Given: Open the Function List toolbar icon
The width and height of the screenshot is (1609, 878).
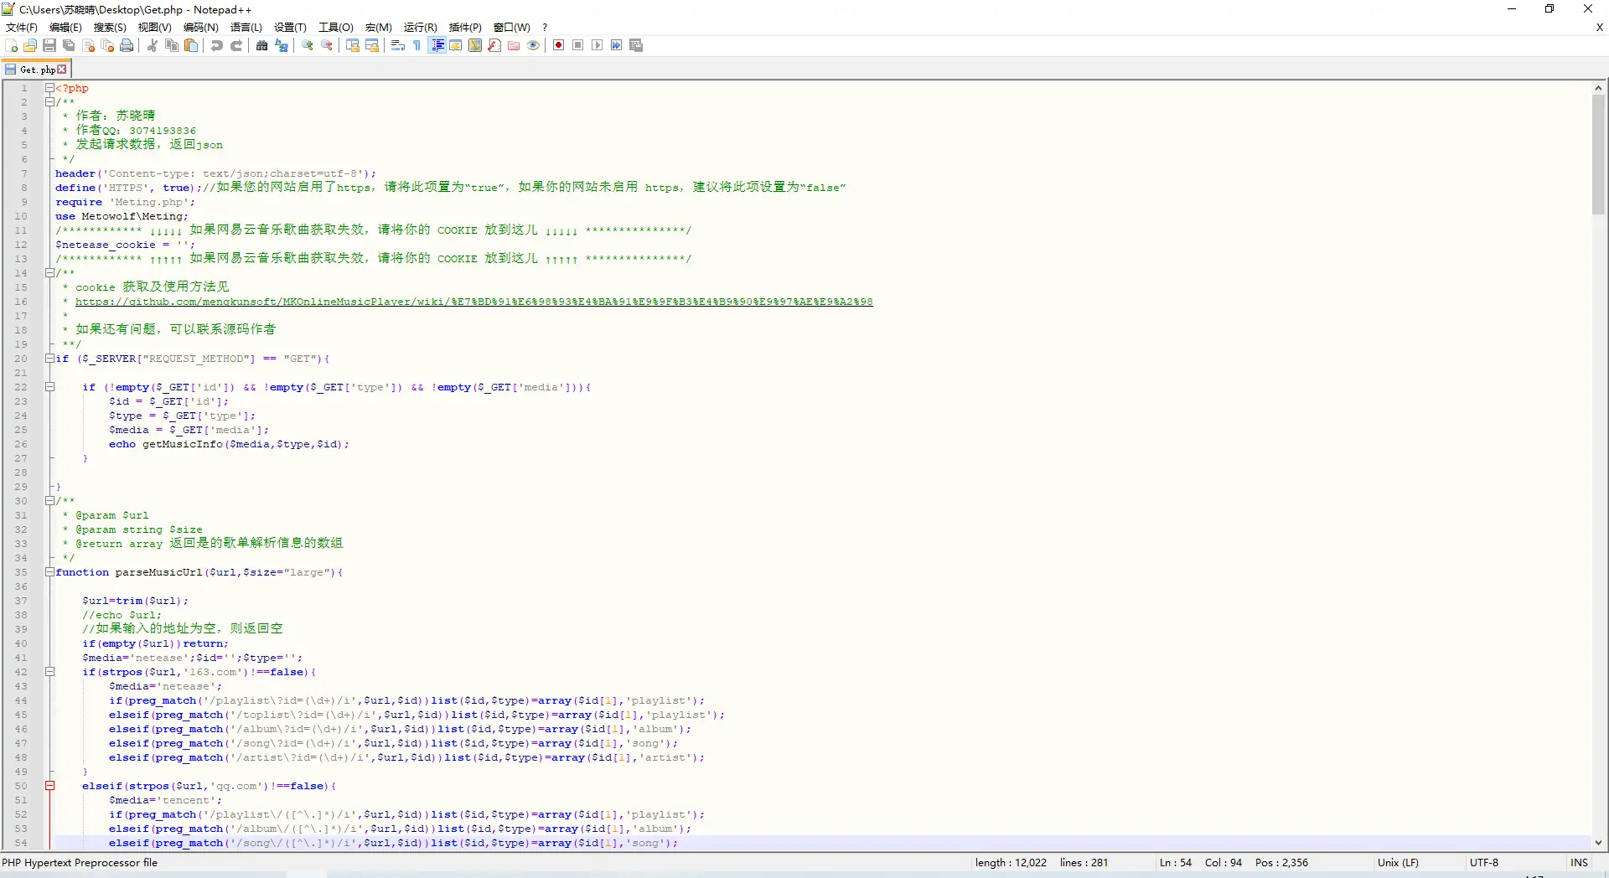Looking at the screenshot, I should point(494,45).
